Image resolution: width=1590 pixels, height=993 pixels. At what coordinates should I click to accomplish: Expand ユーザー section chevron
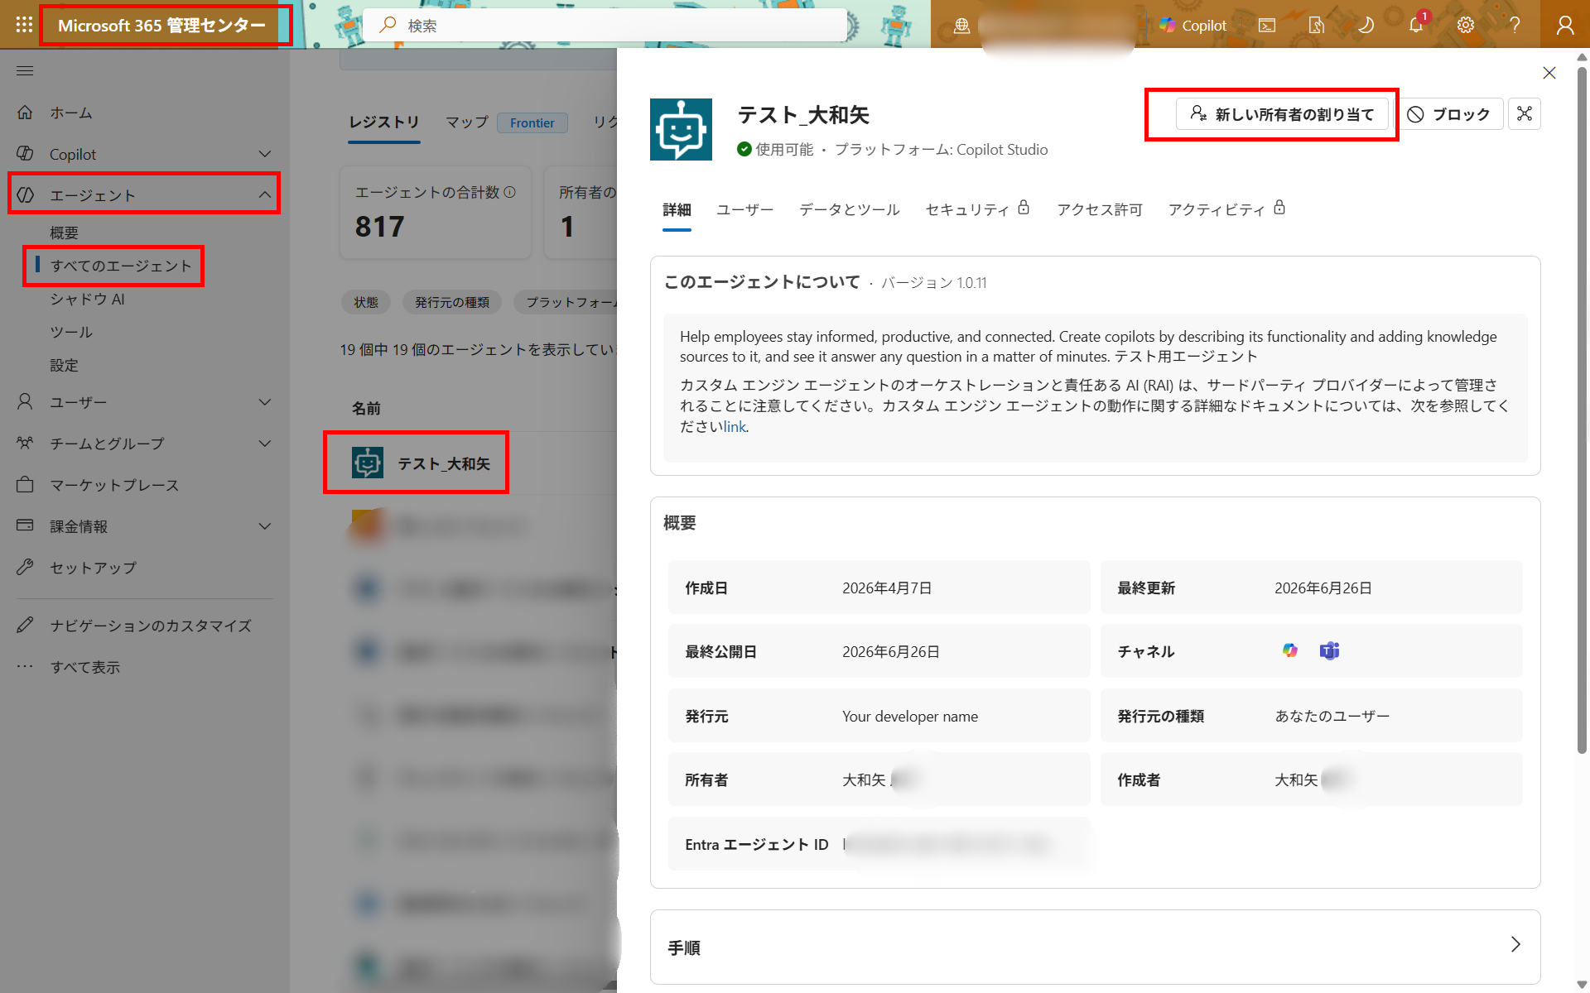pyautogui.click(x=265, y=402)
